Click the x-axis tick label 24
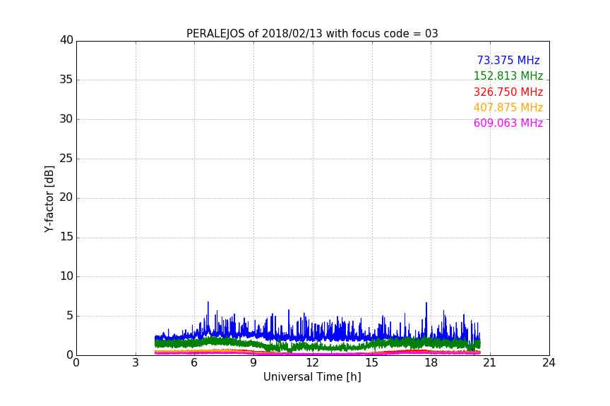The width and height of the screenshot is (610, 406). tap(549, 363)
